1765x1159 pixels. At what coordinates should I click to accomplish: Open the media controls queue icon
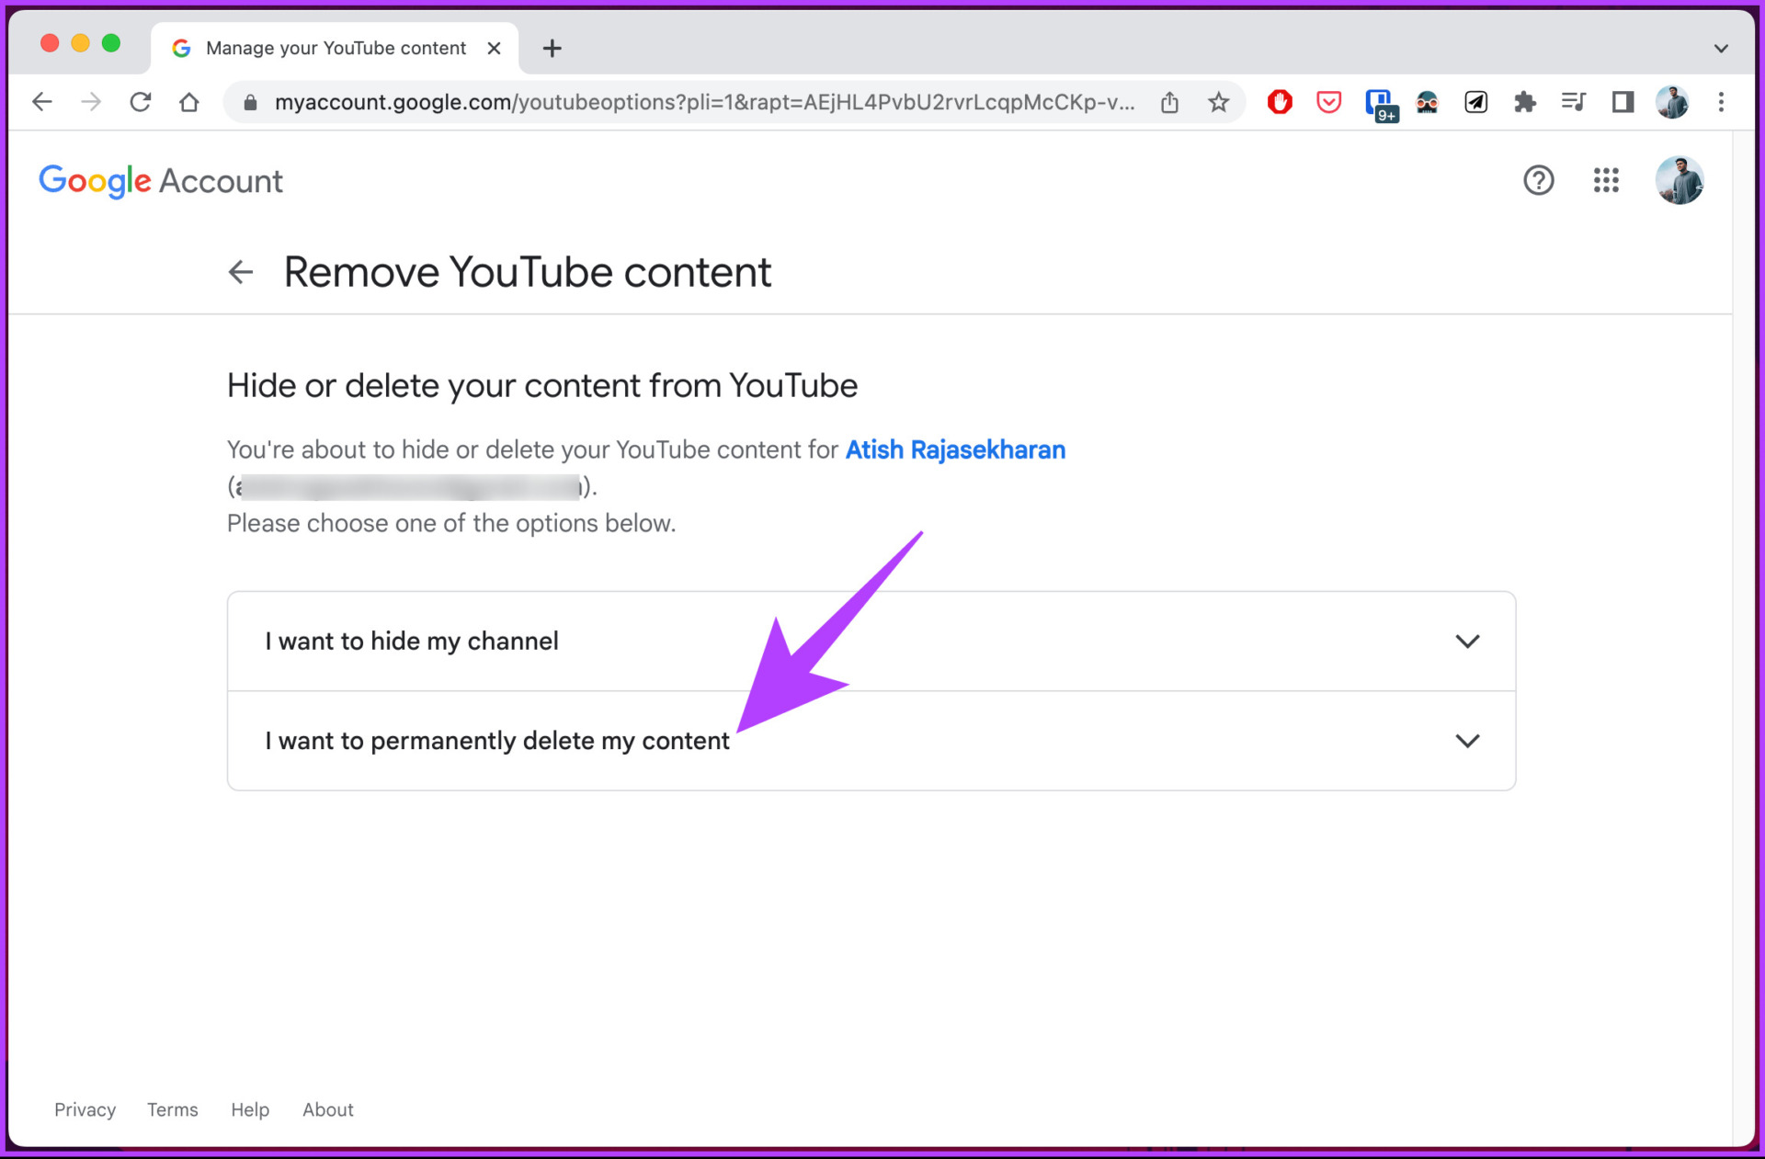pos(1574,102)
